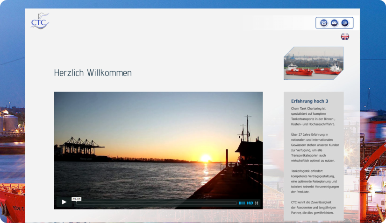The image size is (386, 223).
Task: Click the CTC logo in the header
Action: [40, 21]
